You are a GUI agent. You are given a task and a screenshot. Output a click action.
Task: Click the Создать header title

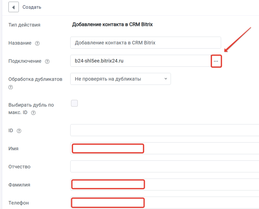32,7
